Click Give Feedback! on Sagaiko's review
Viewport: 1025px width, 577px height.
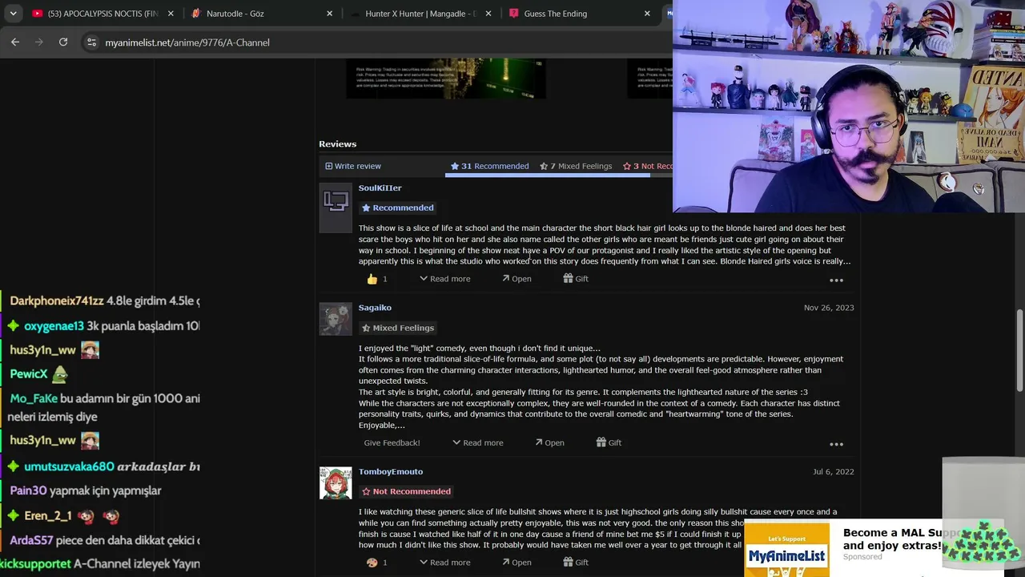point(392,442)
